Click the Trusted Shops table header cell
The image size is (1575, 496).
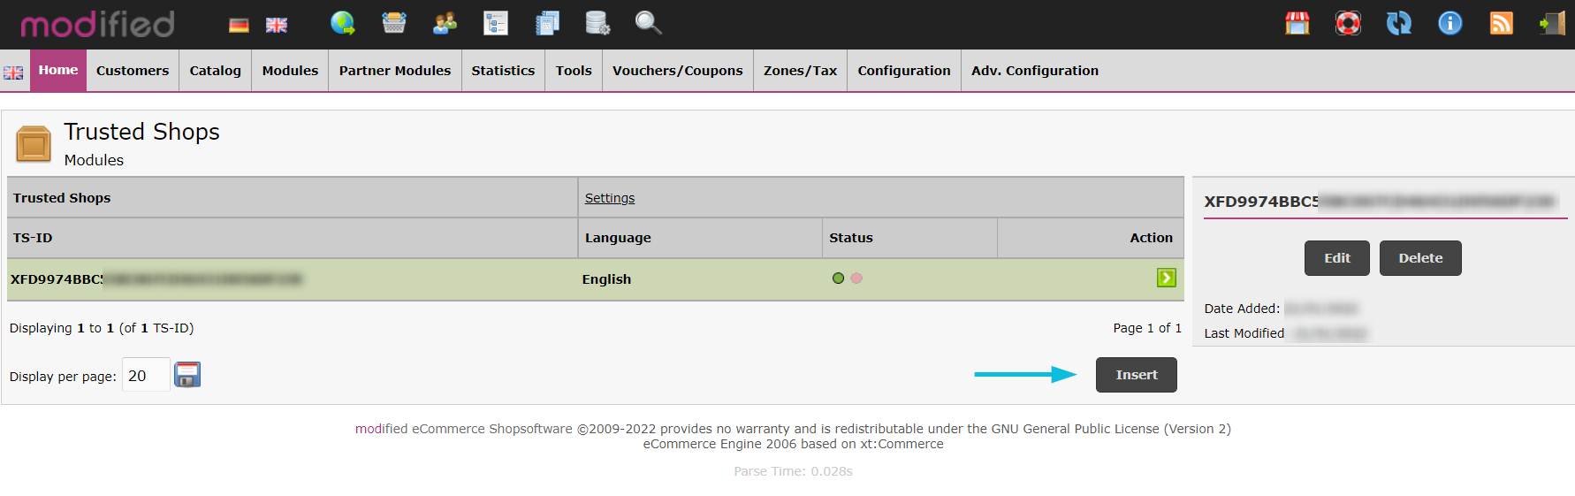(293, 198)
